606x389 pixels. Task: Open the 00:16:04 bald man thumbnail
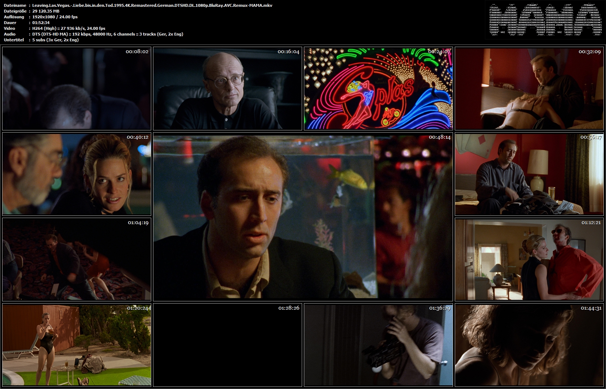[x=227, y=88]
